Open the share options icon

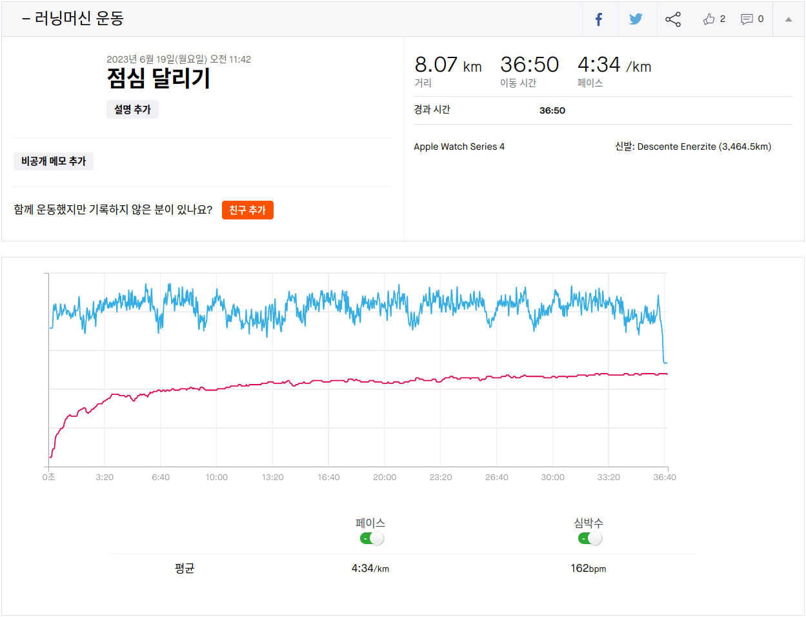tap(673, 19)
